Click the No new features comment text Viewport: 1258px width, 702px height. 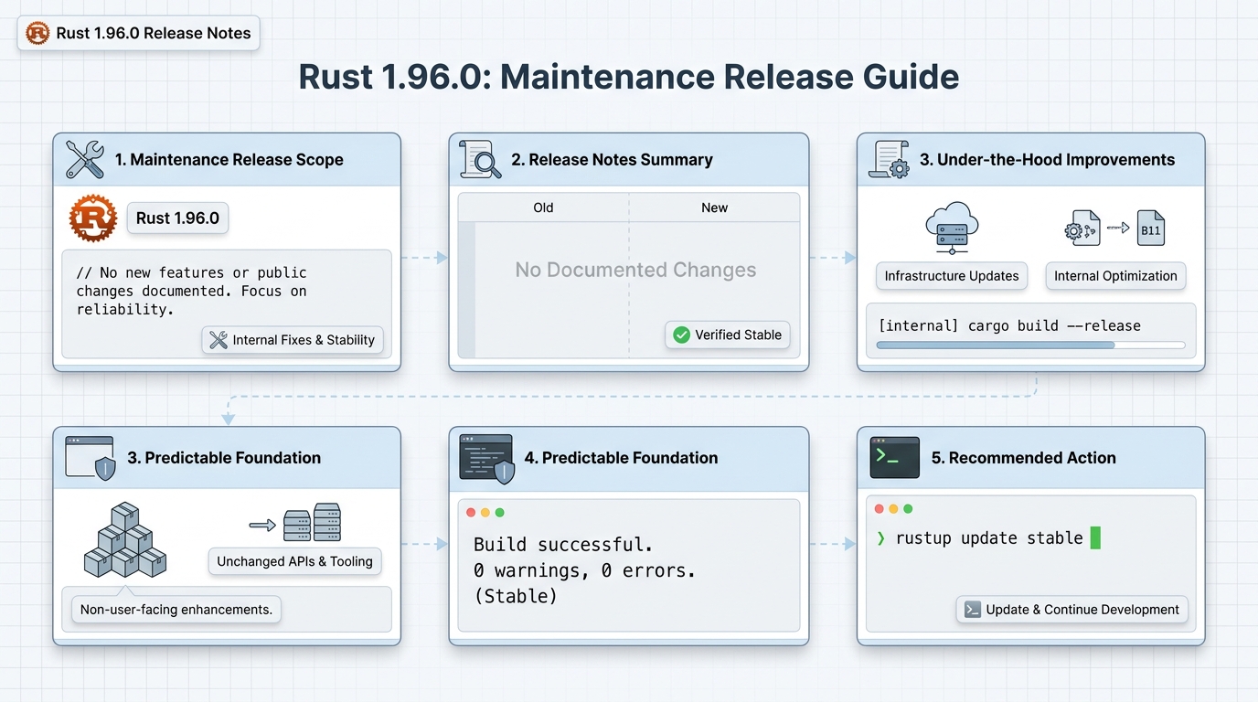192,291
